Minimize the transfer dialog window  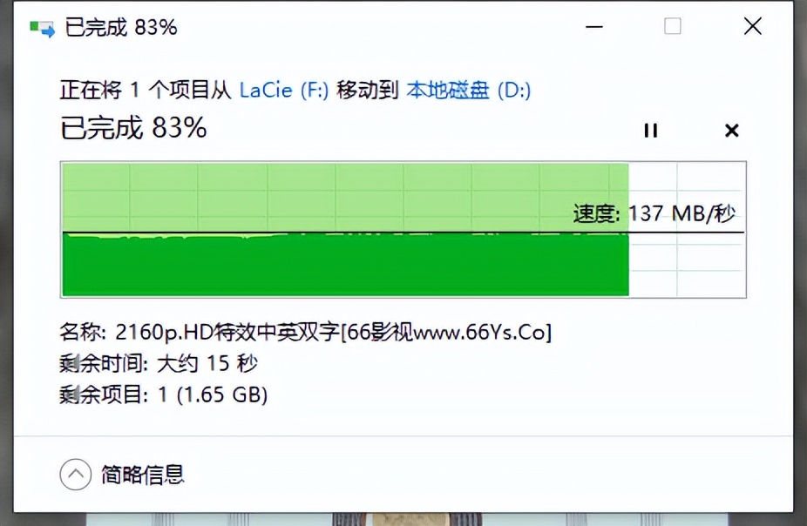point(594,26)
